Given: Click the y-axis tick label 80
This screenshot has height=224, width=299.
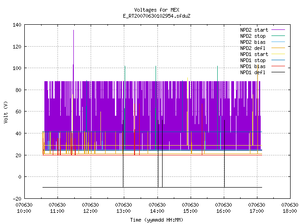Looking at the screenshot, I should pos(18,90).
